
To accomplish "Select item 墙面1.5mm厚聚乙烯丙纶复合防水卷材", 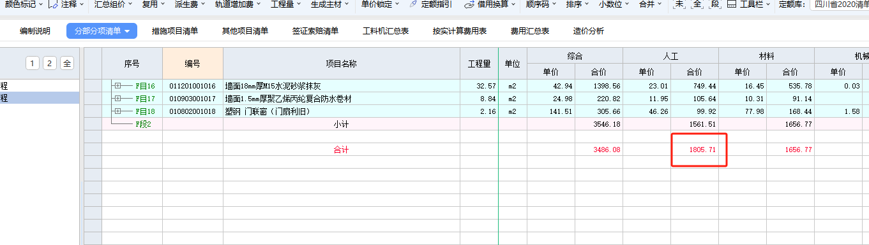I will [342, 99].
